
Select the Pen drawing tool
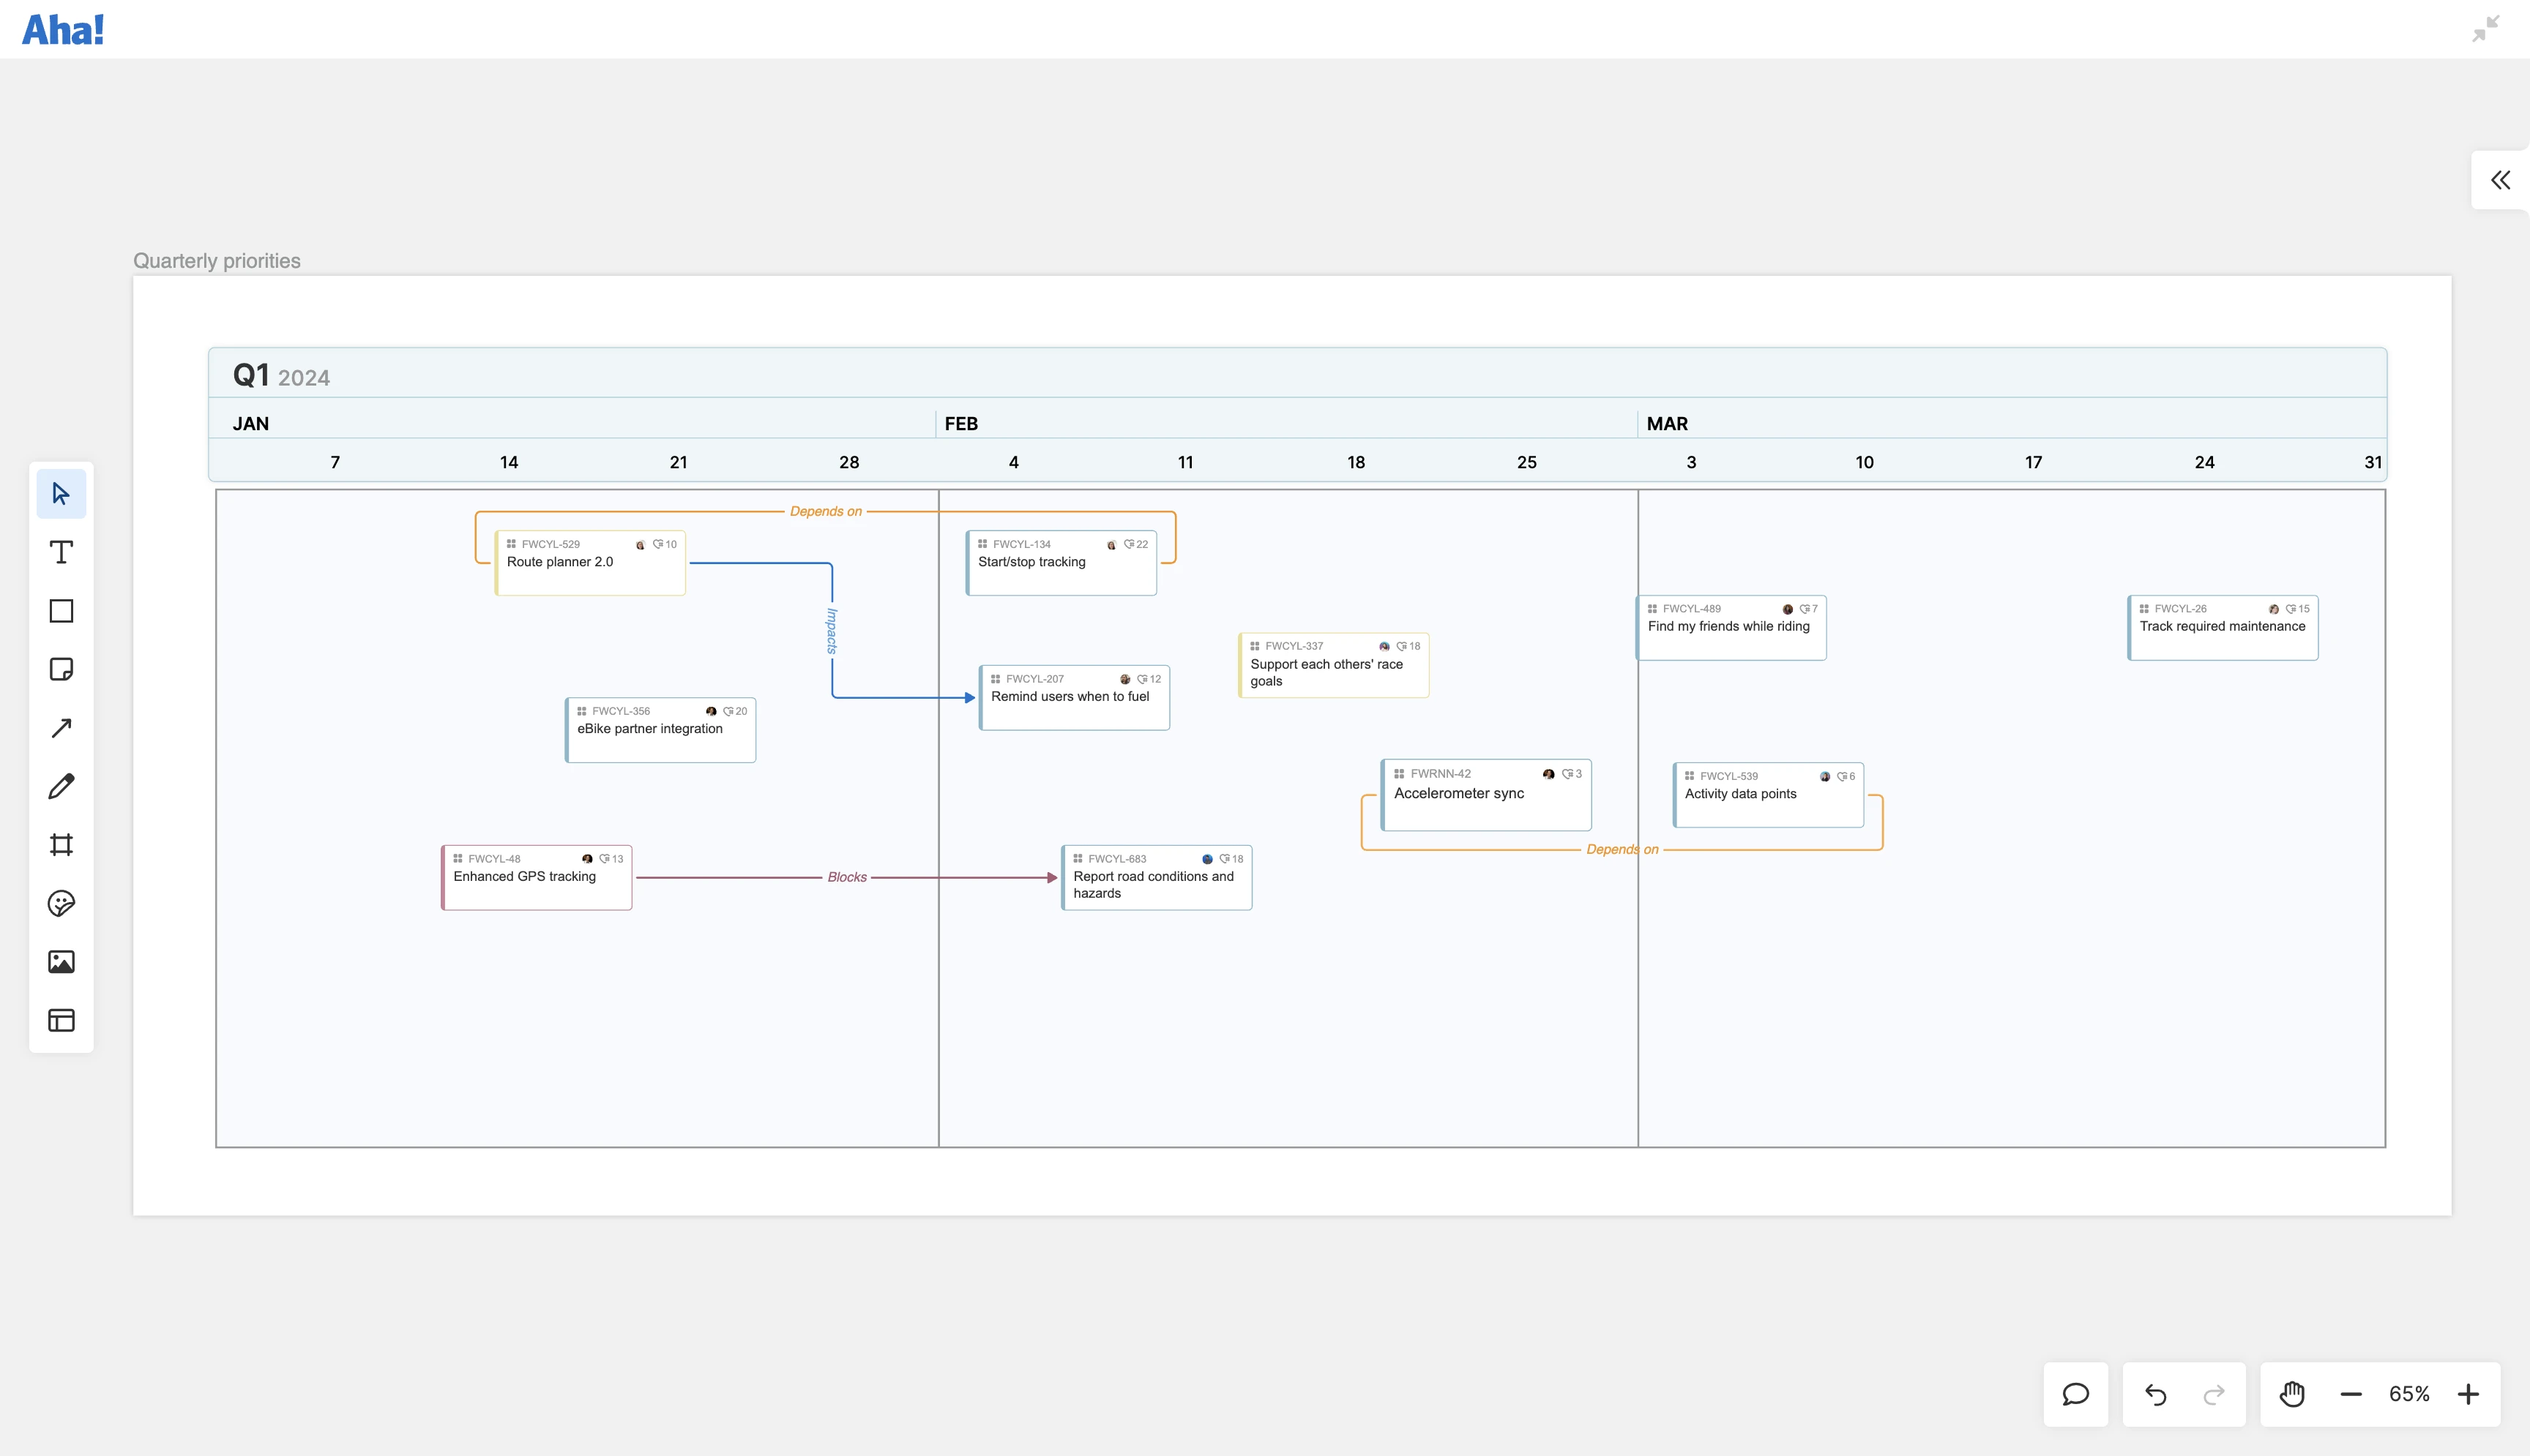click(61, 786)
